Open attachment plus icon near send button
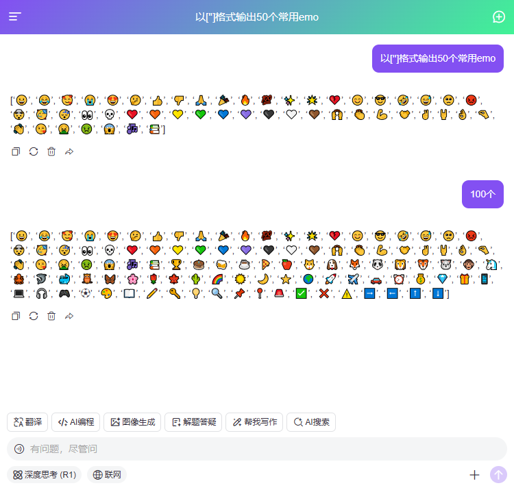 click(x=474, y=475)
